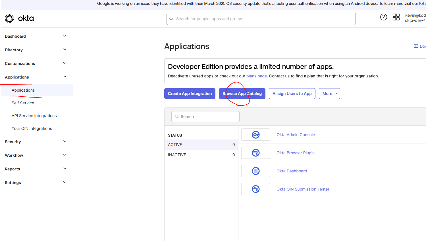Expand the Workflow menu chevron

[65, 155]
